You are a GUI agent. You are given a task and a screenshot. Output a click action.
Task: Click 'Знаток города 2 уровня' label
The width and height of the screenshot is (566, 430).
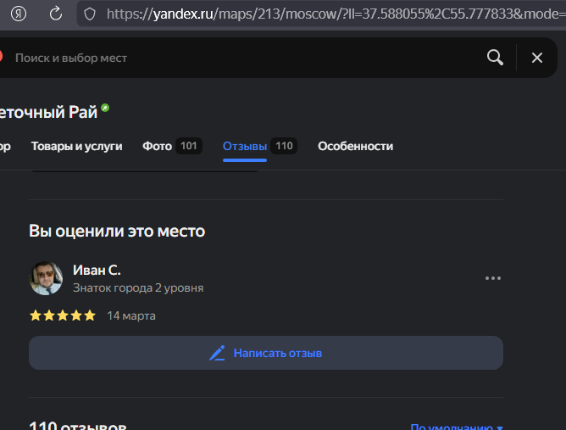(138, 288)
